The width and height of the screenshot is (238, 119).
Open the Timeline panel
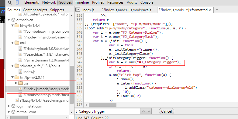click(82, 2)
